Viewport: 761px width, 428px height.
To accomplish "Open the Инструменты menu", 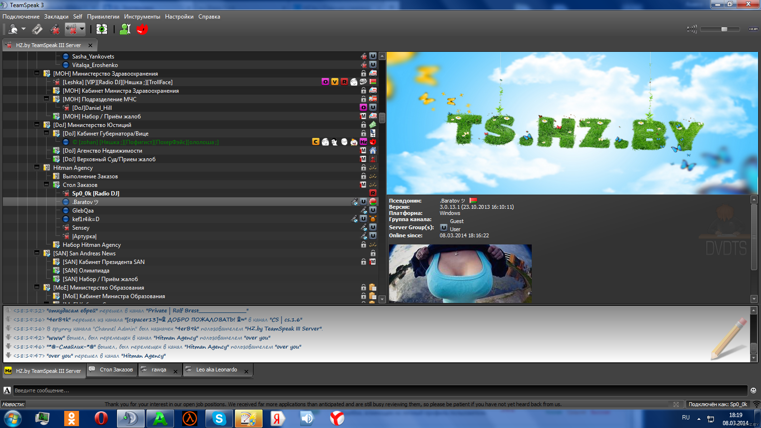I will [142, 17].
